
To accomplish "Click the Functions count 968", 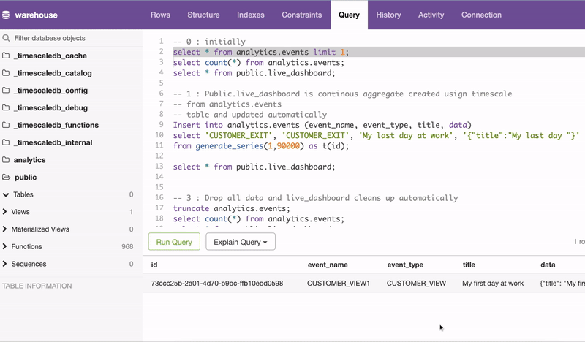I will point(127,246).
